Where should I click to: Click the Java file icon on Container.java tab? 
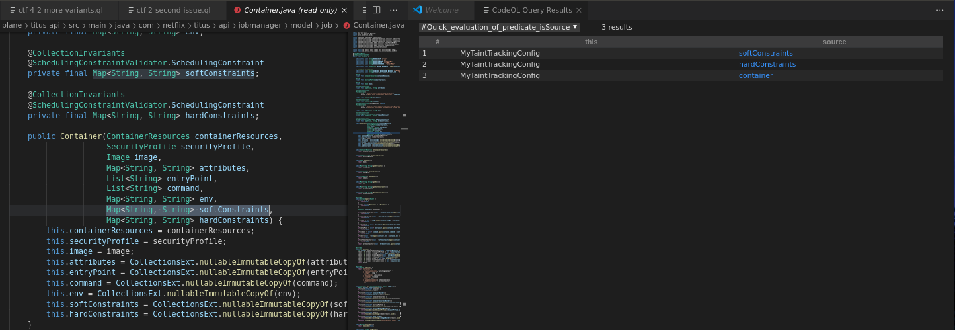point(237,10)
